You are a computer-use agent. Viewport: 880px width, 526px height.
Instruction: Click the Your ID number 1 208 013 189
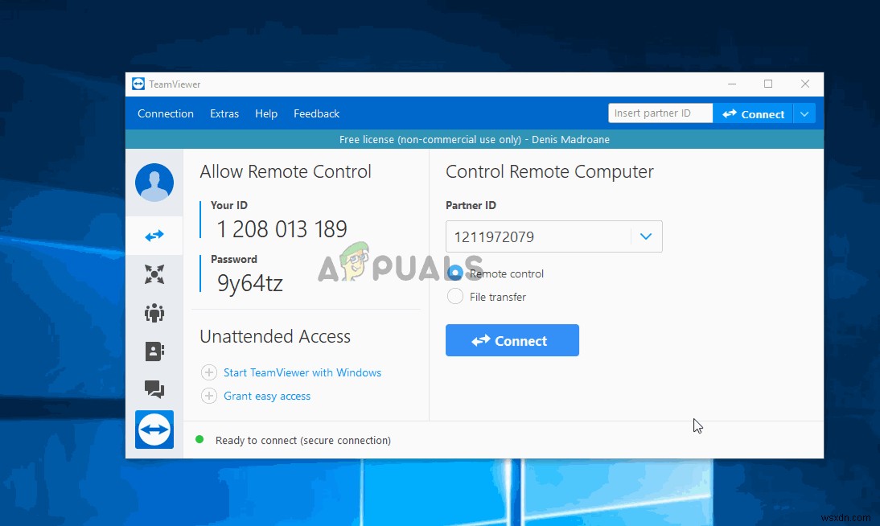(x=282, y=229)
